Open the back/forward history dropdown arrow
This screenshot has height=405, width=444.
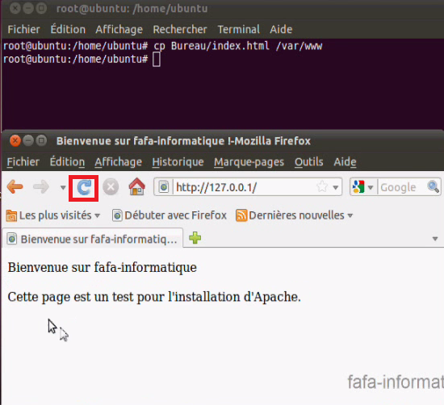[x=63, y=187]
